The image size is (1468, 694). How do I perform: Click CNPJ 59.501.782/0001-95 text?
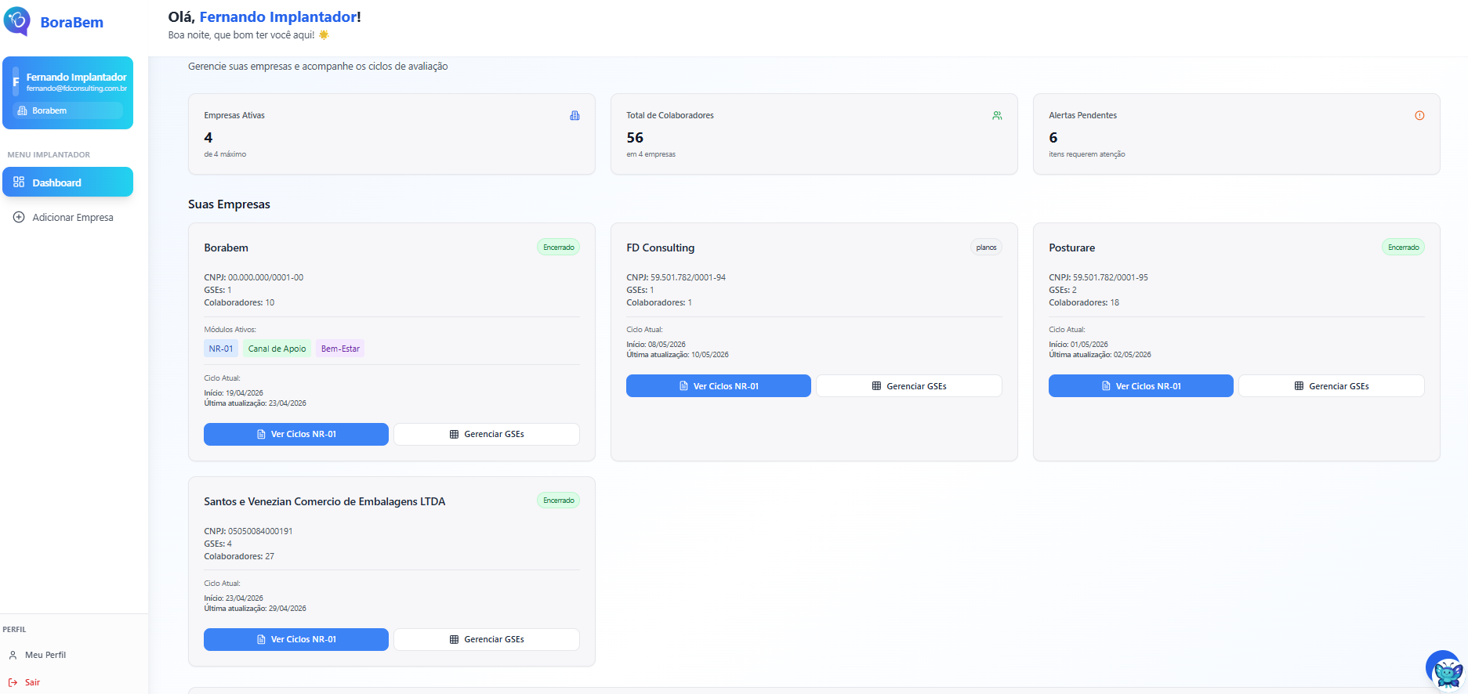[1099, 277]
